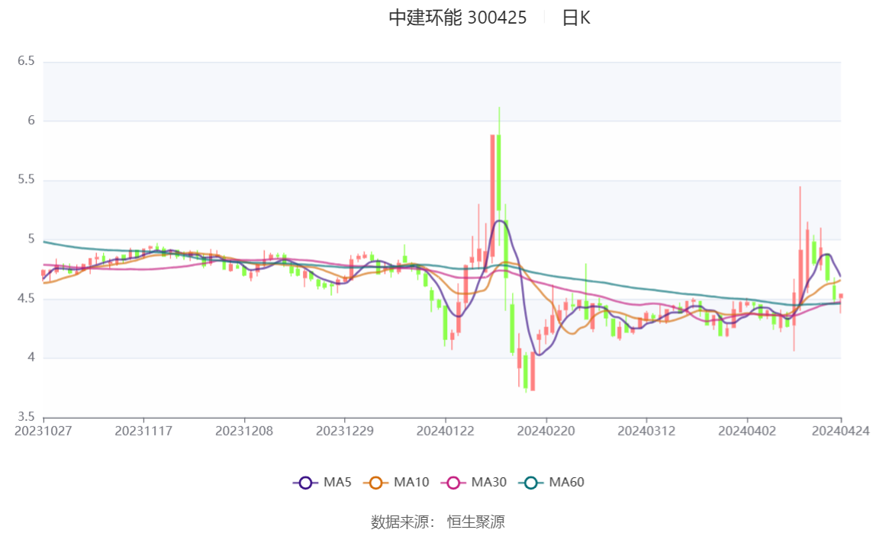The image size is (876, 533).
Task: Click the chart title 中建环能 300425
Action: [x=458, y=18]
